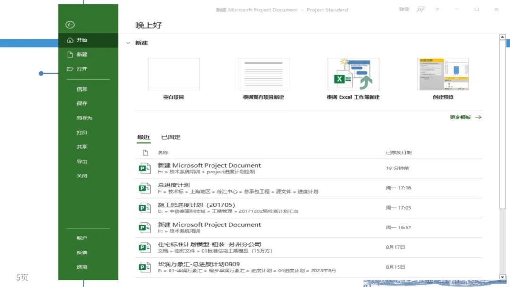
Task: Click Project icon for 住宅标准计划模型
Action: (144, 248)
